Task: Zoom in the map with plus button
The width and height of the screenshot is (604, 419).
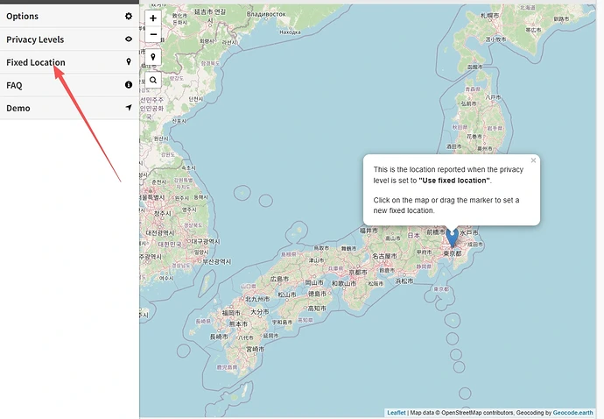Action: (153, 18)
